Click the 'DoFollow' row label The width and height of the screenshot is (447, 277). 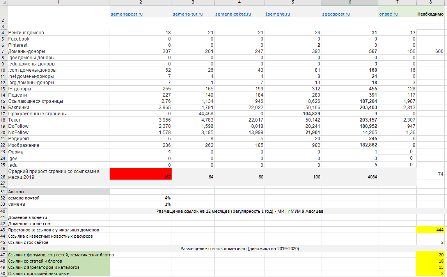18,126
